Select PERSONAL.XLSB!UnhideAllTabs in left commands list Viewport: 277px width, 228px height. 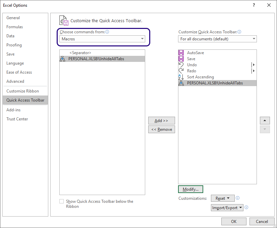(102, 59)
